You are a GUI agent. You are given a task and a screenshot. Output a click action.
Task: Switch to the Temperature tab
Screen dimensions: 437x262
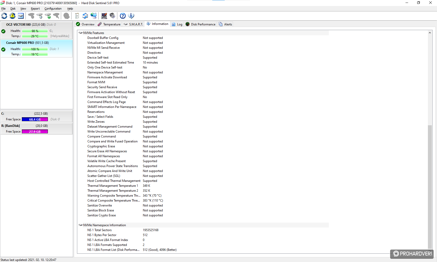pyautogui.click(x=109, y=24)
